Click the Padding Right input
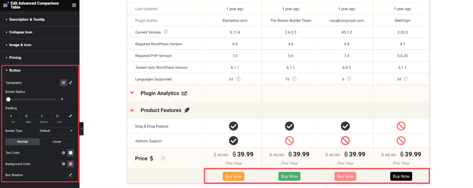 [x=28, y=116]
